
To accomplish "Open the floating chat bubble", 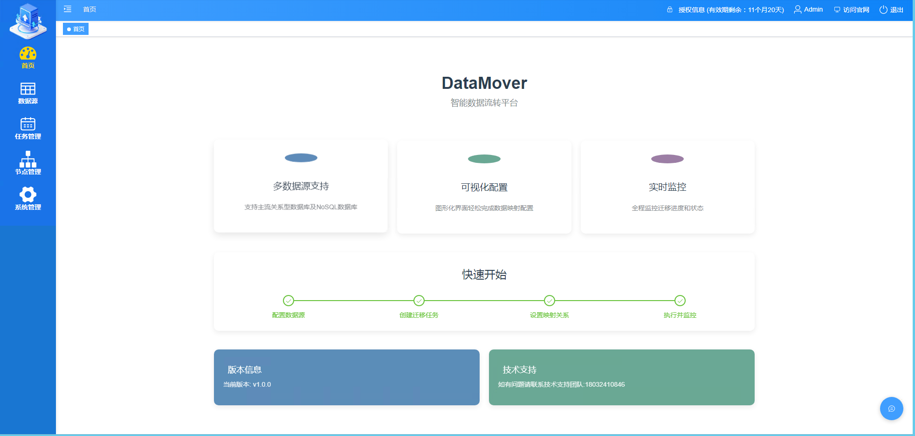I will [891, 409].
